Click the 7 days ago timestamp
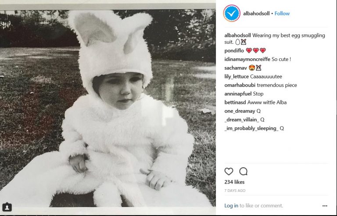This screenshot has width=337, height=216. pyautogui.click(x=235, y=191)
